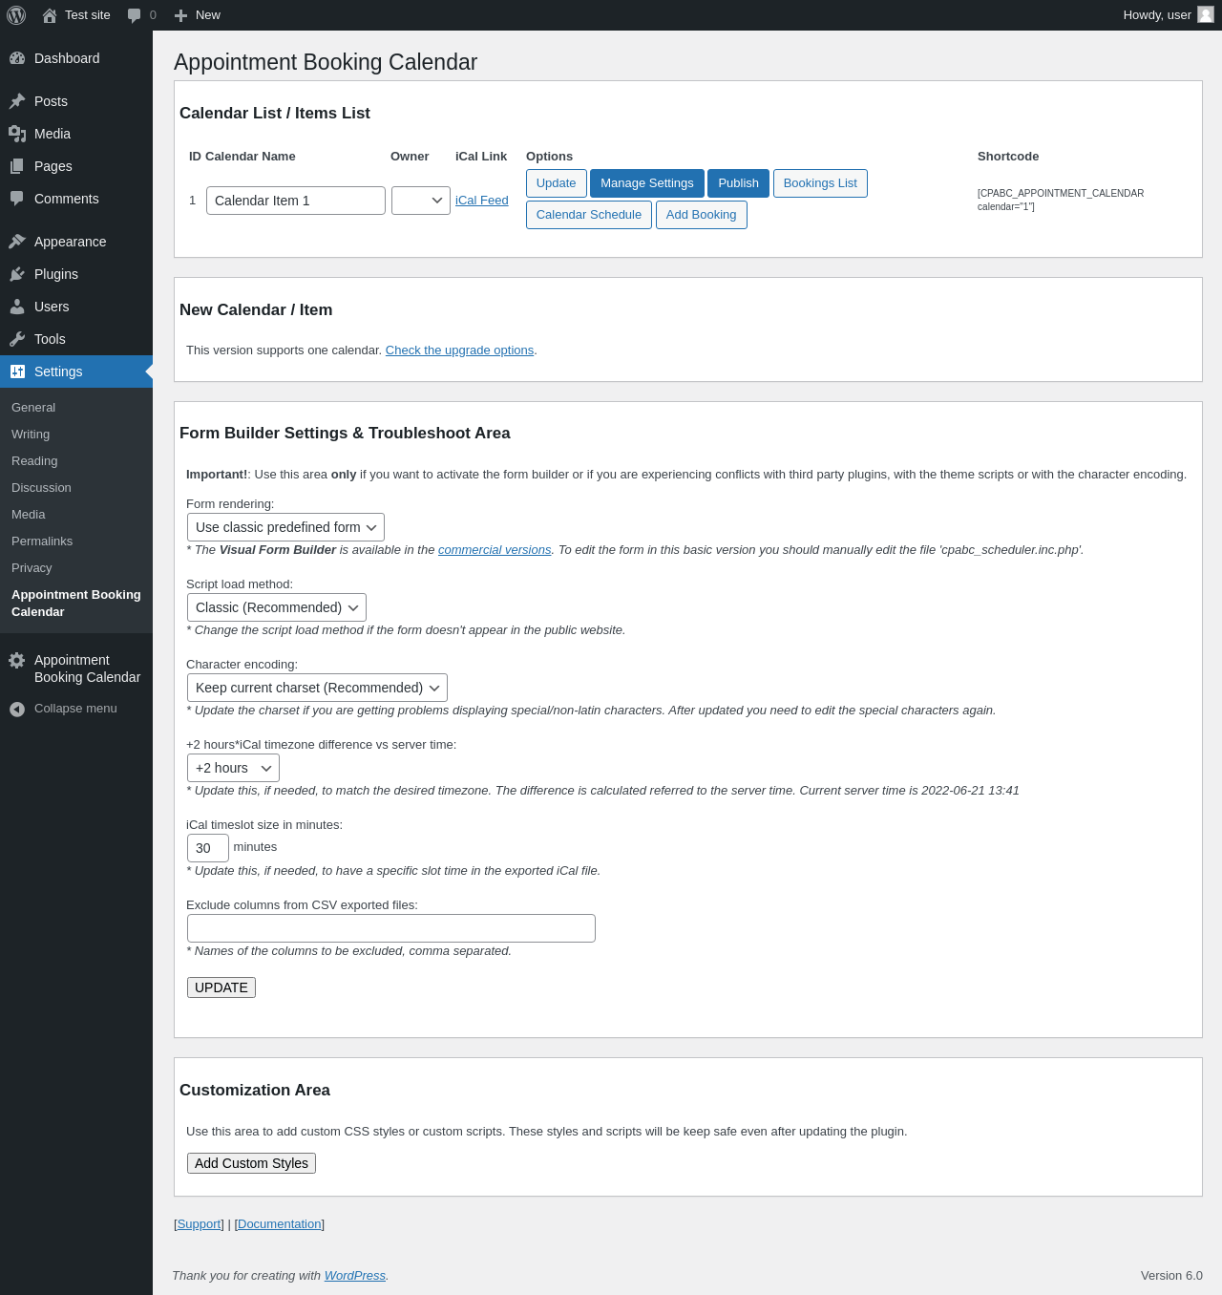Go to the Users menu item
Viewport: 1222px width, 1295px height.
click(x=52, y=307)
